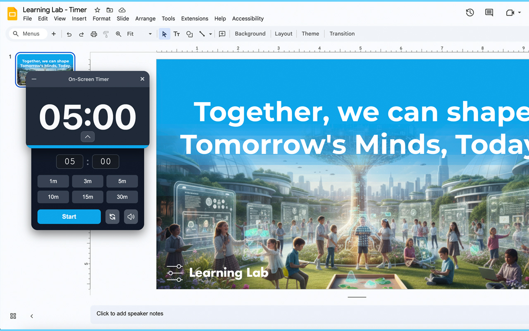Toggle the timer reset/repeat control

[x=112, y=216]
